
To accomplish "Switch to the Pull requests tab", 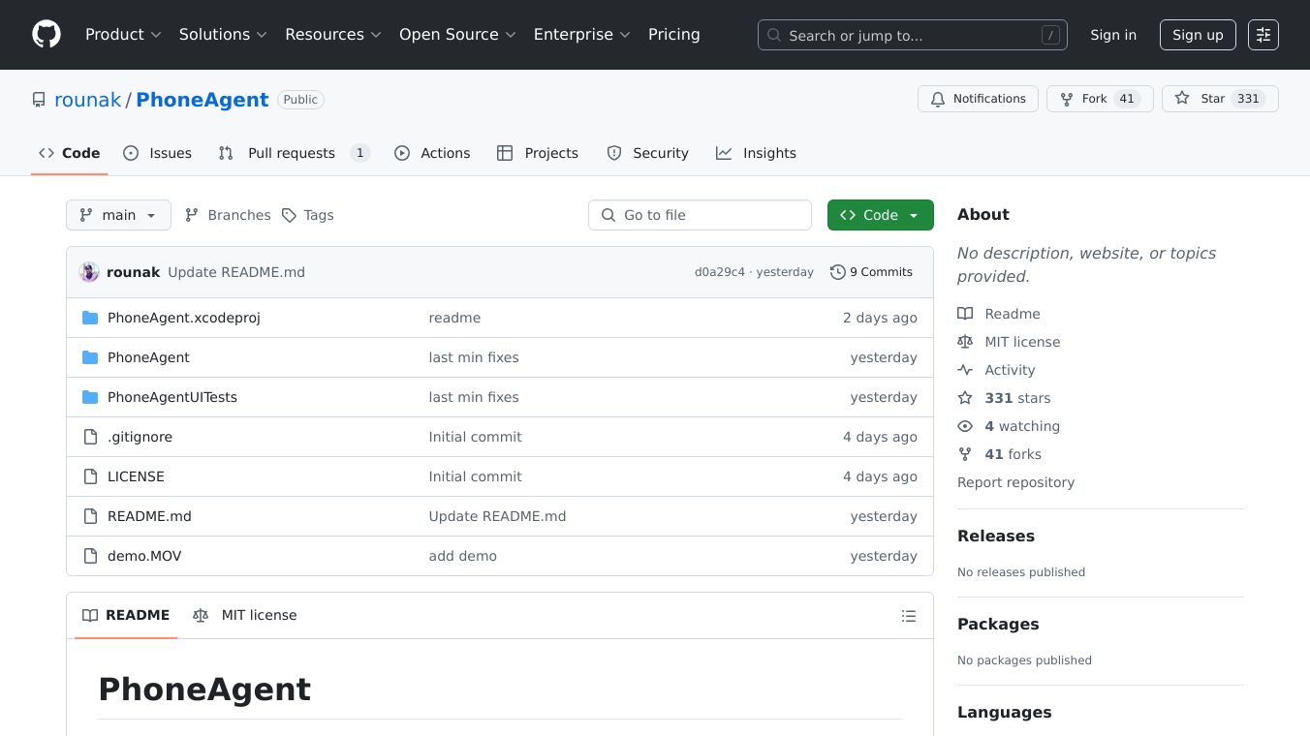I will (x=292, y=153).
